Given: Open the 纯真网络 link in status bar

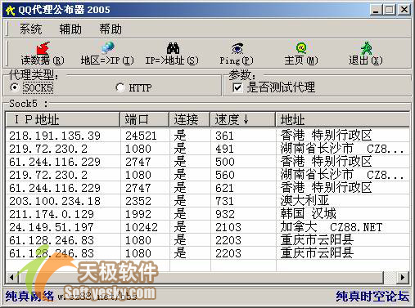Looking at the screenshot, I should [29, 297].
